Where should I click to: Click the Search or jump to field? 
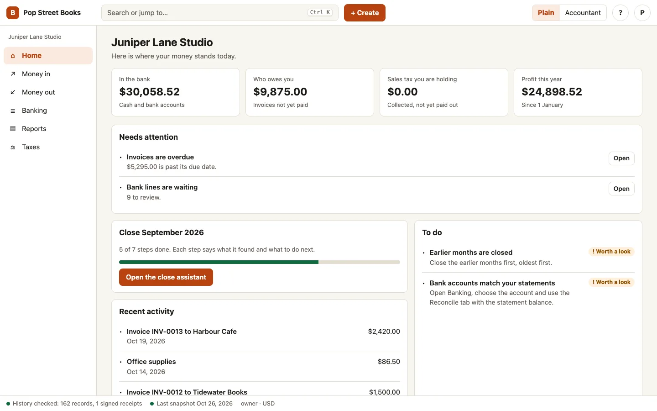(x=220, y=13)
